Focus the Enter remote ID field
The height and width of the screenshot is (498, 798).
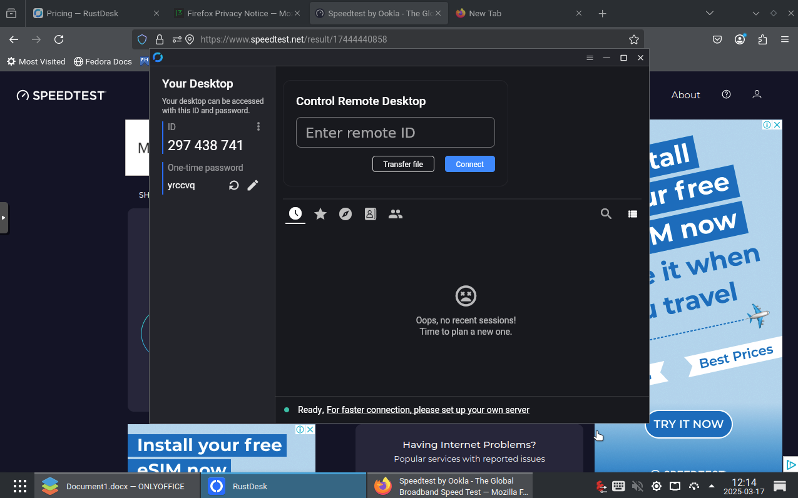click(396, 133)
